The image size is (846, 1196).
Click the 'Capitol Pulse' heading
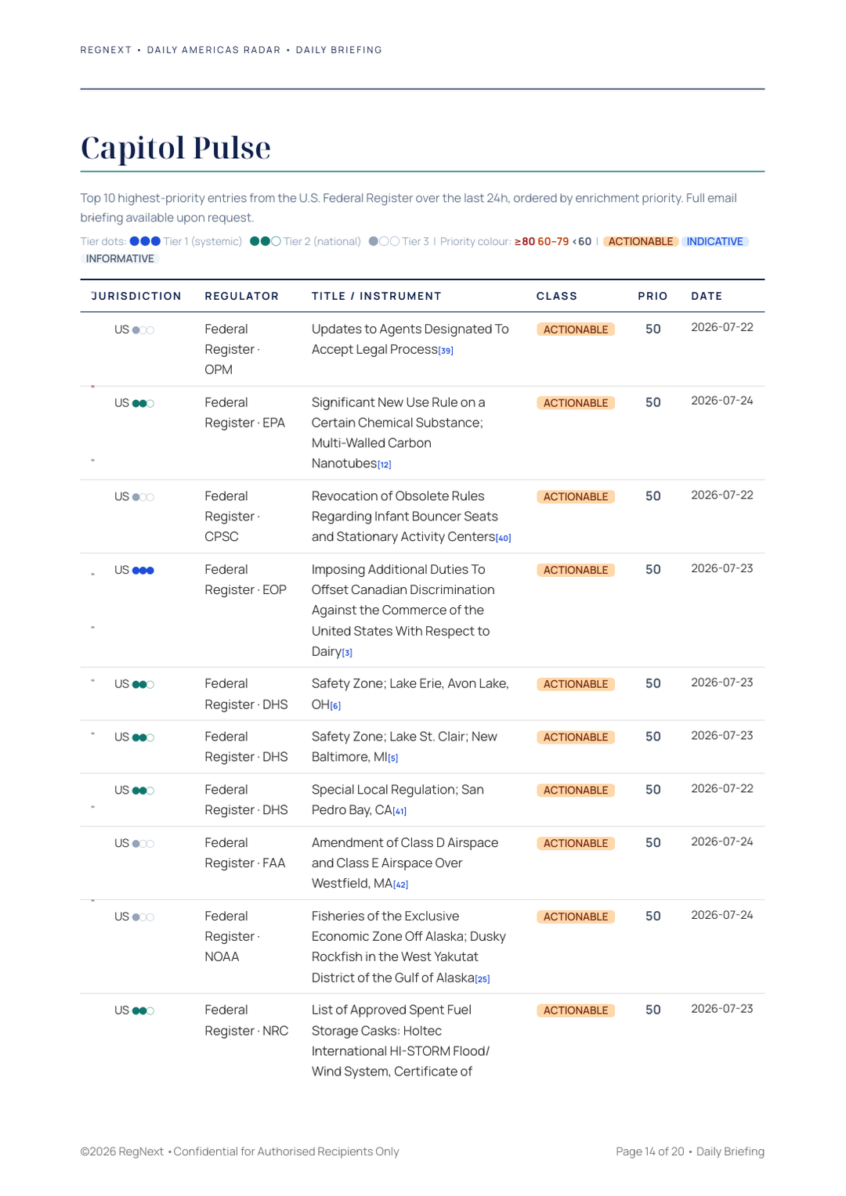[175, 148]
